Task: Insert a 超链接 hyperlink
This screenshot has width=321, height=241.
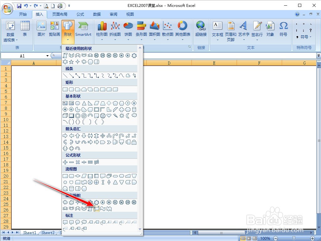Action: click(201, 29)
